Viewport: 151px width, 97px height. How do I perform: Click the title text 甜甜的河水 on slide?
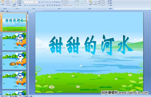91,45
